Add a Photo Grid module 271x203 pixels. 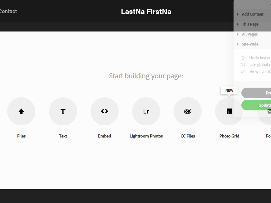(229, 111)
